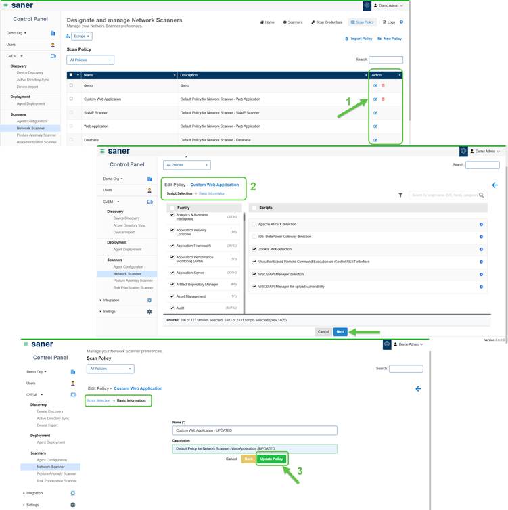Click info icon for Apache APISIX detection script
This screenshot has width=508, height=510.
pyautogui.click(x=481, y=224)
